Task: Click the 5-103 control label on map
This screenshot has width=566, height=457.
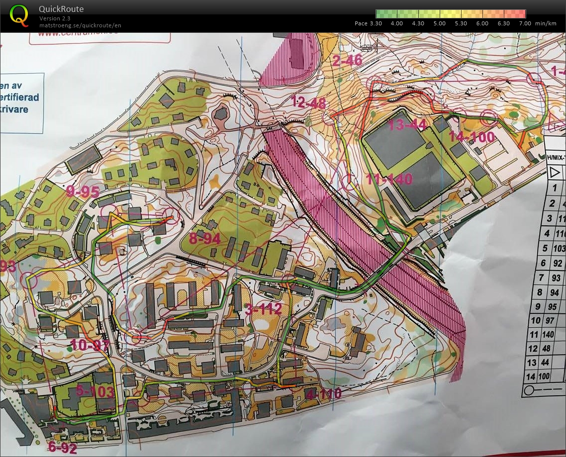Action: [95, 391]
